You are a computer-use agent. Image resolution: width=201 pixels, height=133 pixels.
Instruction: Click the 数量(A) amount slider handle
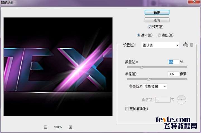coord(142,67)
